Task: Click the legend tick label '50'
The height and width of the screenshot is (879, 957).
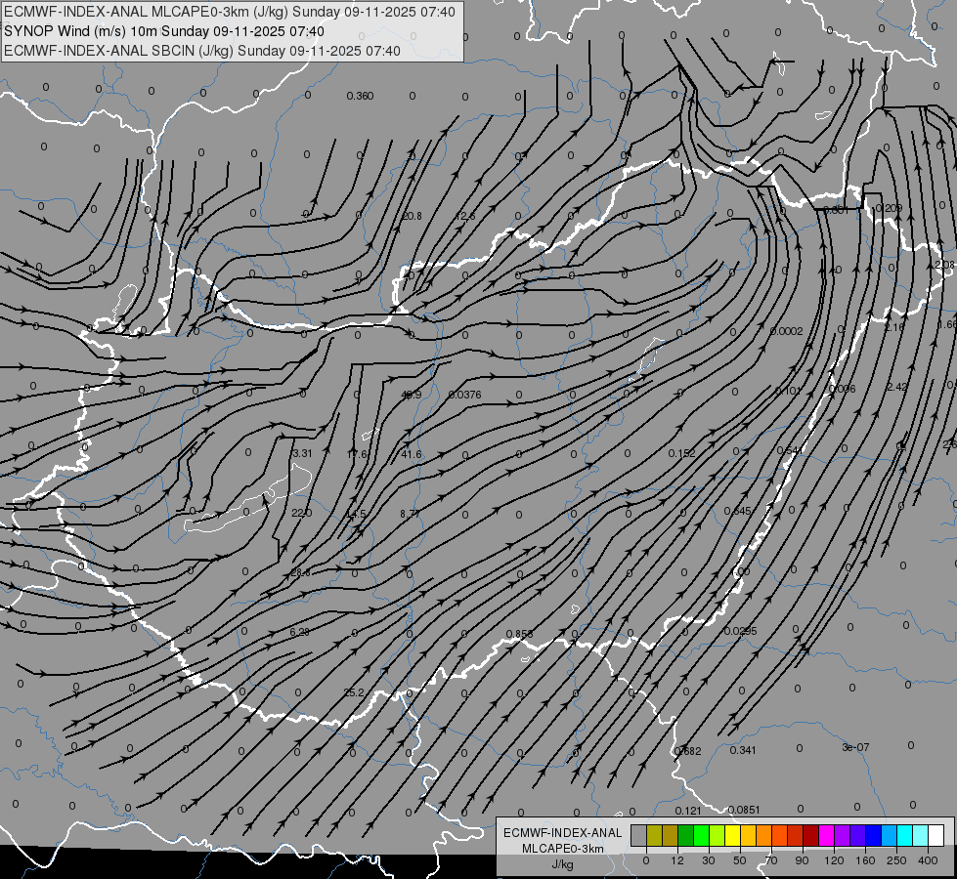Action: [740, 860]
